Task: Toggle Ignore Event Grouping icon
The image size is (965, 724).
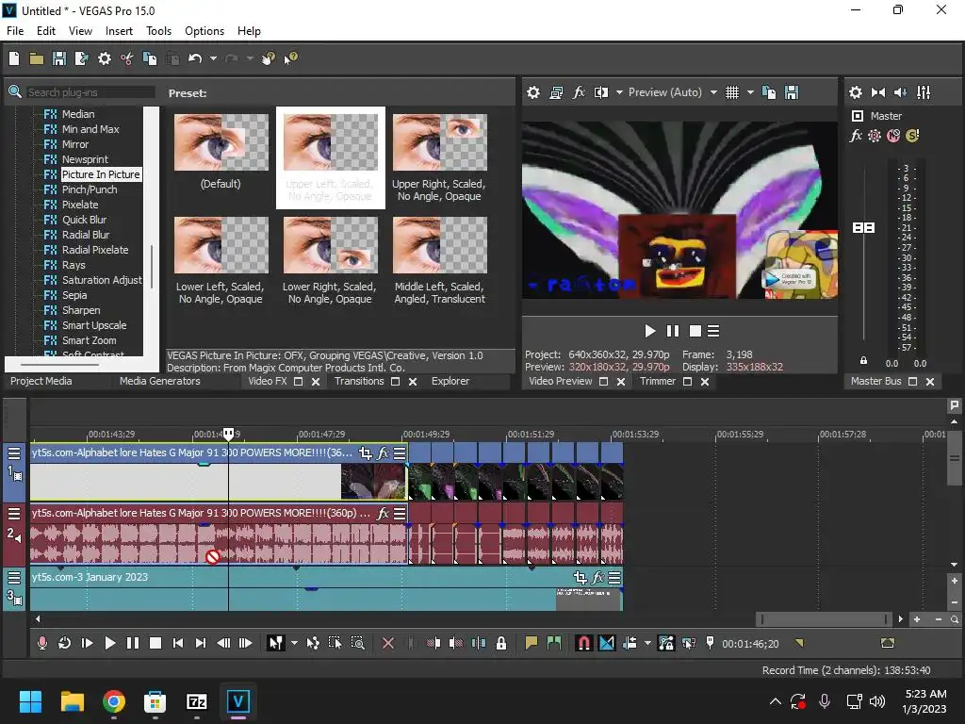Action: pyautogui.click(x=689, y=643)
